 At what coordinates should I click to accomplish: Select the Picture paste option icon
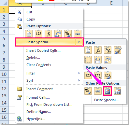tap(107, 91)
